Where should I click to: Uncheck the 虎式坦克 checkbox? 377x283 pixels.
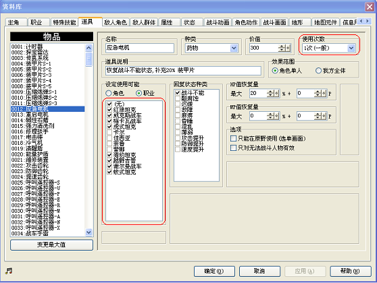(x=109, y=127)
